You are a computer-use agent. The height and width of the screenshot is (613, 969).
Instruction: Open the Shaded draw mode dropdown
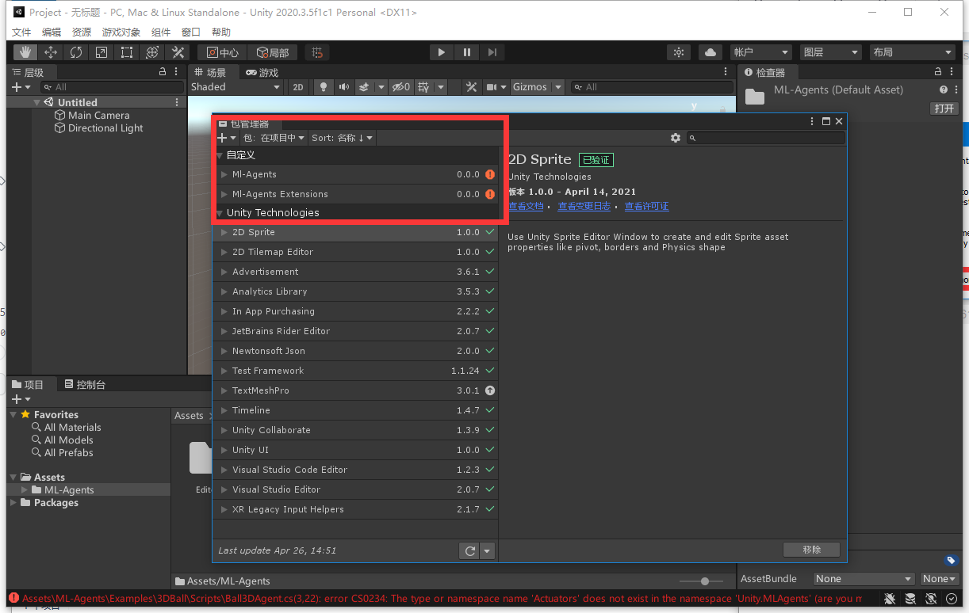(235, 87)
